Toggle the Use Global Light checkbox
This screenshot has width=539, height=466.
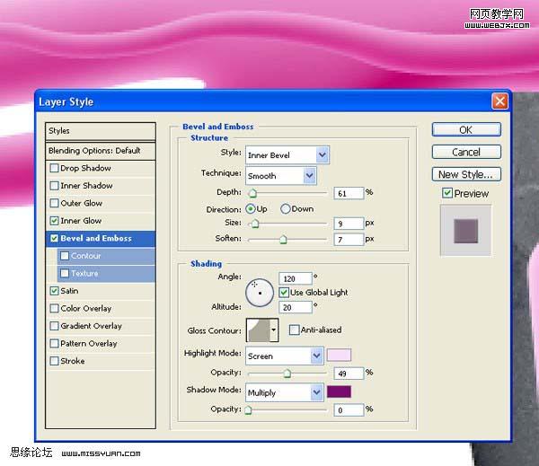284,293
